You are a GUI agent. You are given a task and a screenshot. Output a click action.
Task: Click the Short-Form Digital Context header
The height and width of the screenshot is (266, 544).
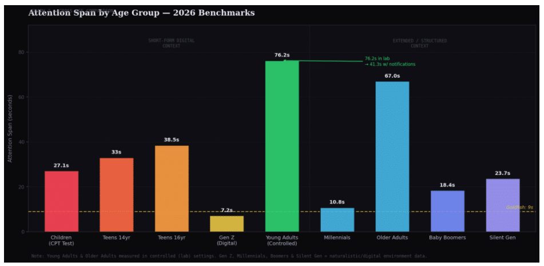(x=171, y=43)
